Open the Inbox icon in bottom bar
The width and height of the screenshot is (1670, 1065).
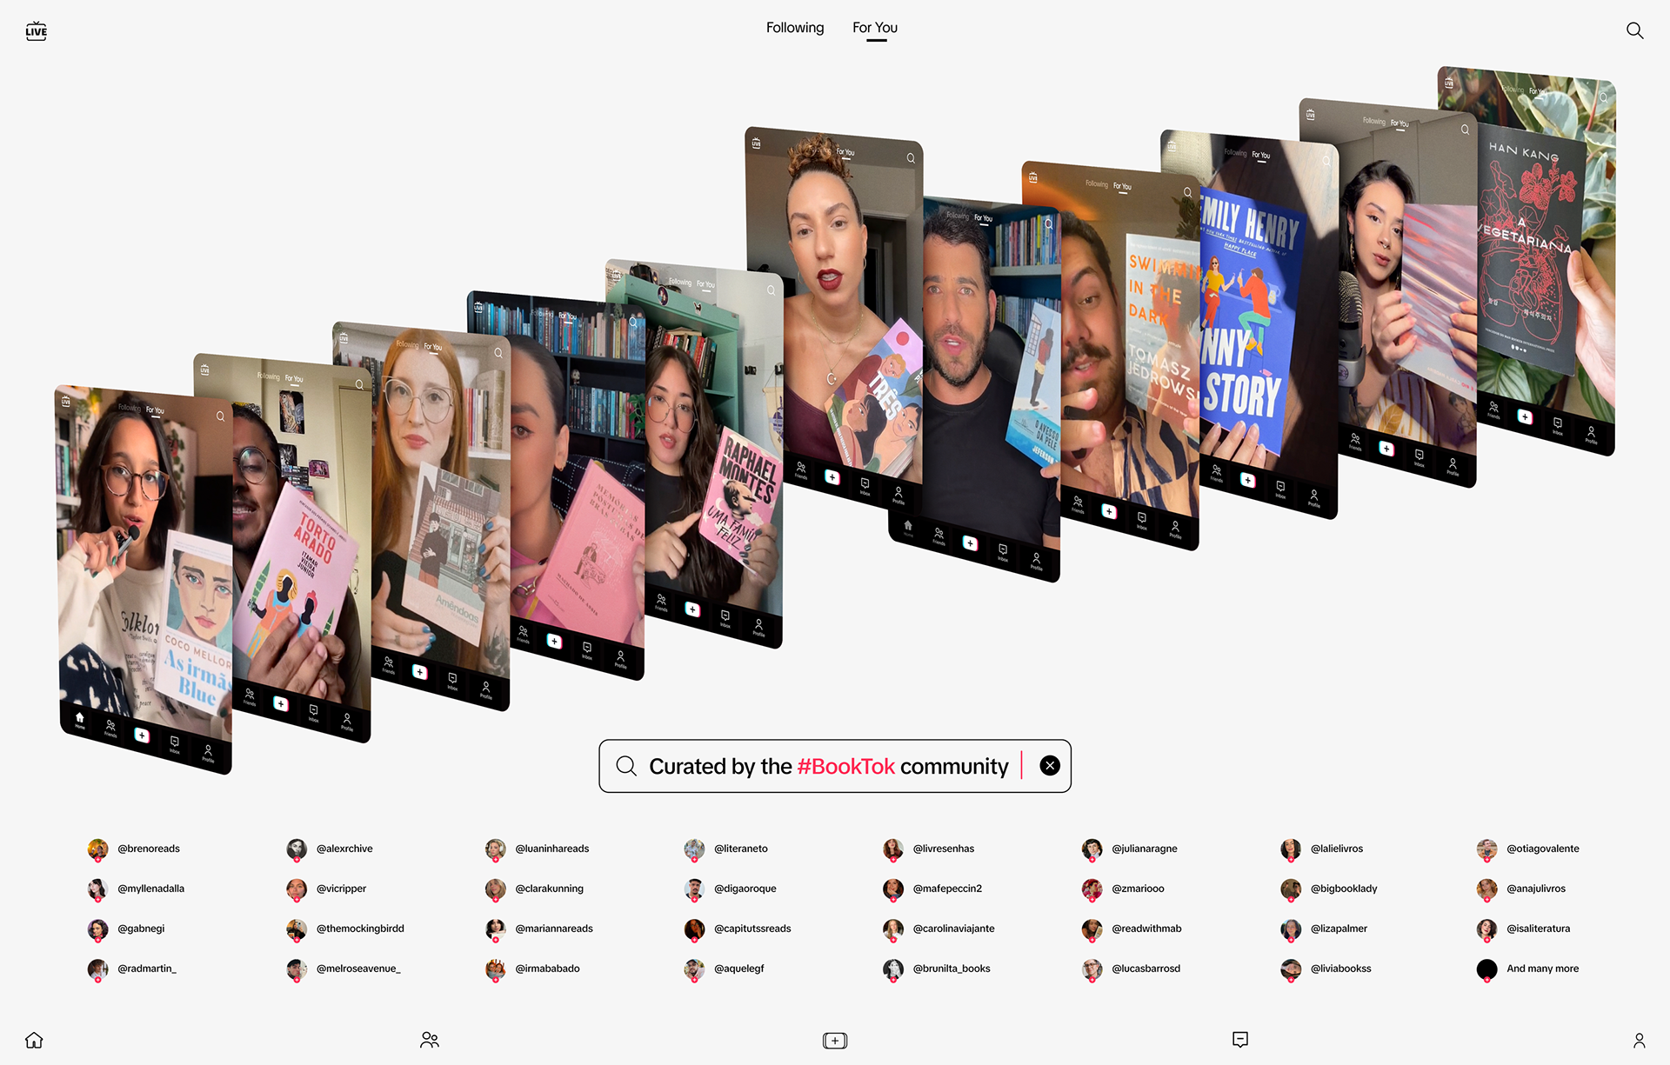1240,1039
